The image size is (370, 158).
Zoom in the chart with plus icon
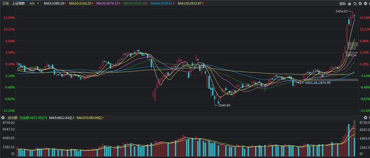pyautogui.click(x=360, y=3)
